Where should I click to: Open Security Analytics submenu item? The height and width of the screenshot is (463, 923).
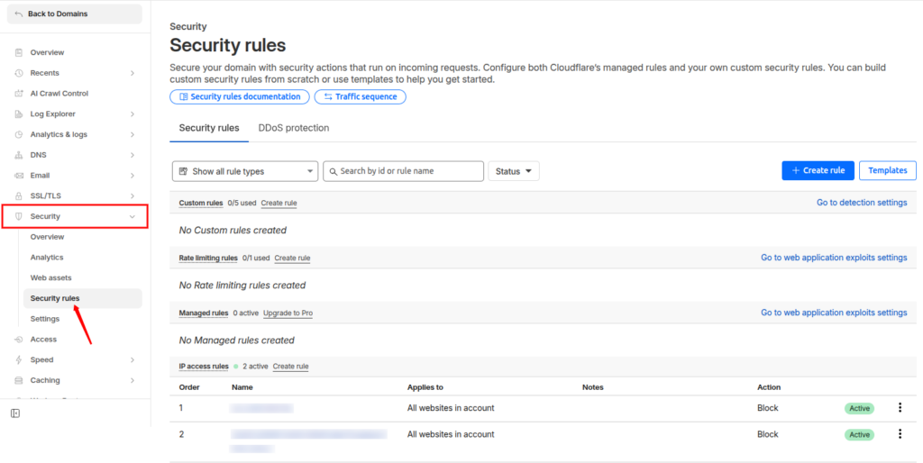(47, 258)
